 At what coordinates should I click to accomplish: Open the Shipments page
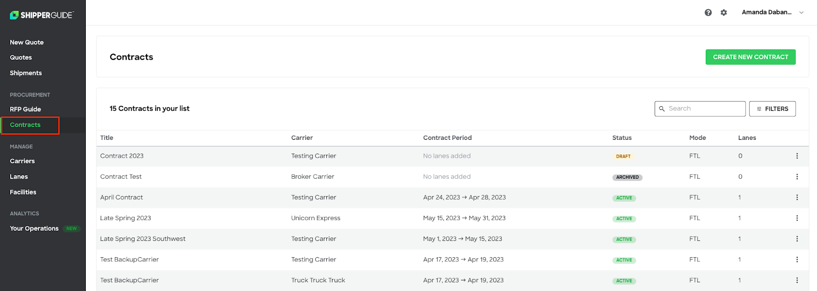(26, 73)
